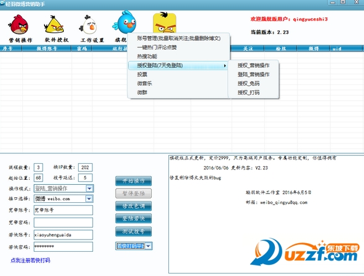The width and height of the screenshot is (364, 276).
Task: Open the 操作模式 dropdown arrow
Action: [x=89, y=189]
